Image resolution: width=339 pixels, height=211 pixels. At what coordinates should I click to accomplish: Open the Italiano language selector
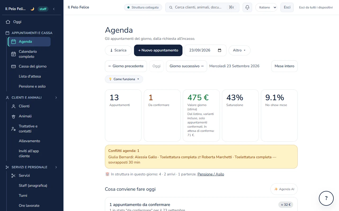pos(266,7)
